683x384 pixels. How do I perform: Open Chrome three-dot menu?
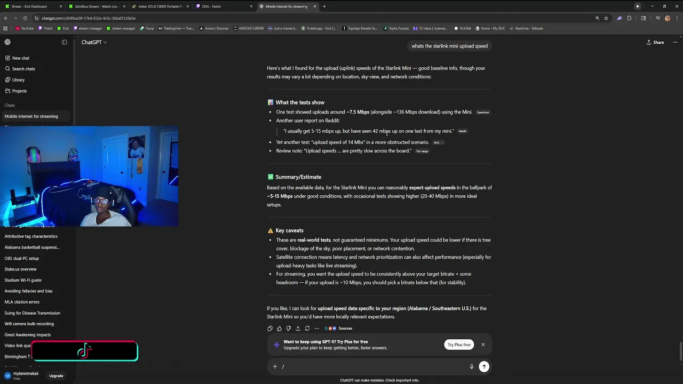[677, 18]
